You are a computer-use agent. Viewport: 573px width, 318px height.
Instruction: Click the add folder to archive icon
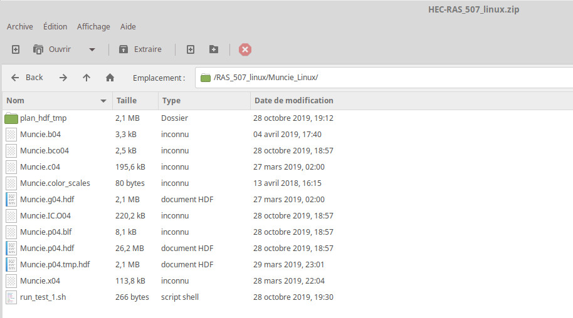(x=214, y=49)
